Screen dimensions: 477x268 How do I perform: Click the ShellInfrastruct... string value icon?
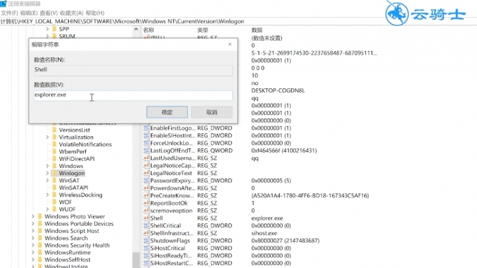point(146,233)
